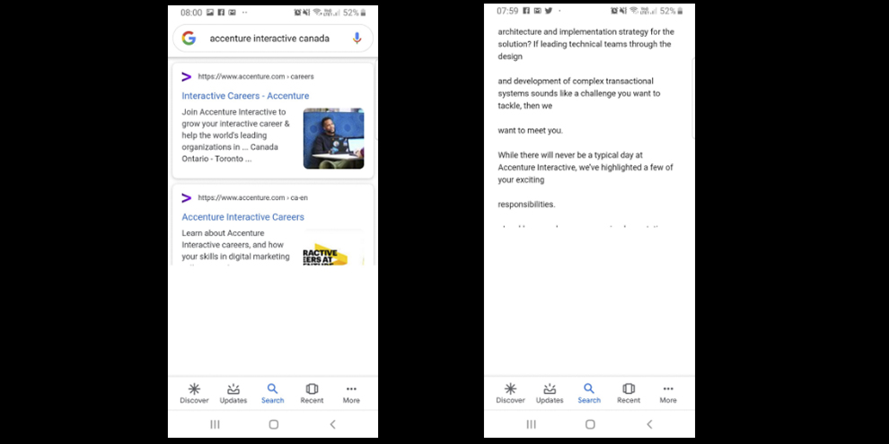This screenshot has width=889, height=444.
Task: Open the More menu on the left phone
Action: pos(351,393)
